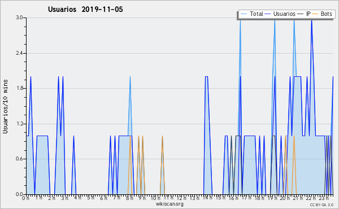
Task: Click the '1 h' x-axis label
Action: point(39,198)
